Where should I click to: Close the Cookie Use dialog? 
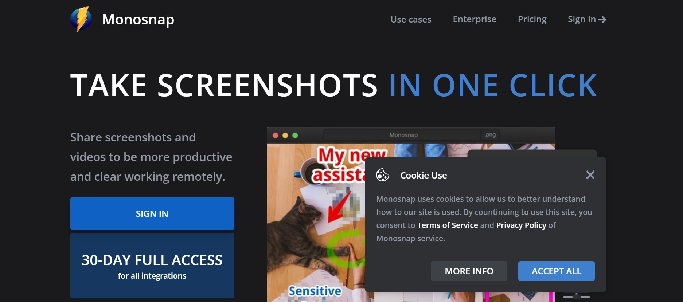click(590, 175)
